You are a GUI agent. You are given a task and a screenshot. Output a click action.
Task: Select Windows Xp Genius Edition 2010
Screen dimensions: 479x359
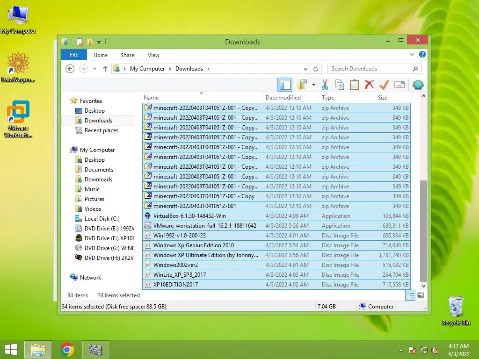coord(276,245)
